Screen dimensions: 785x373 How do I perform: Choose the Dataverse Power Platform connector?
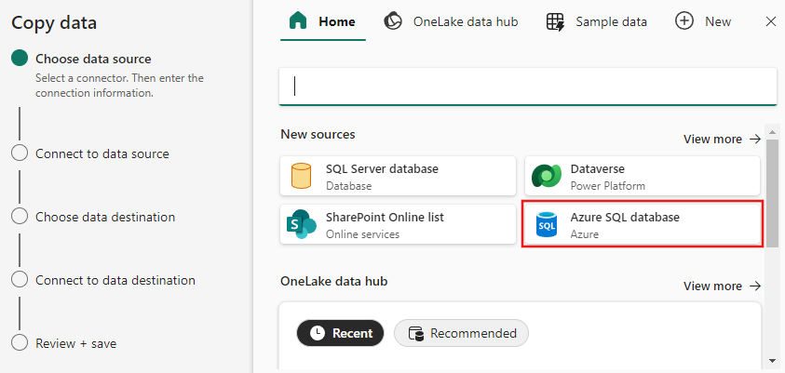643,176
